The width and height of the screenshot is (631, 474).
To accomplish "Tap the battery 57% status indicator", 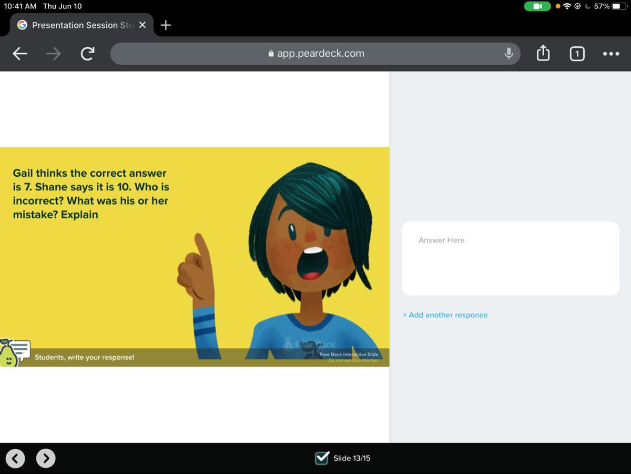I will [x=610, y=6].
